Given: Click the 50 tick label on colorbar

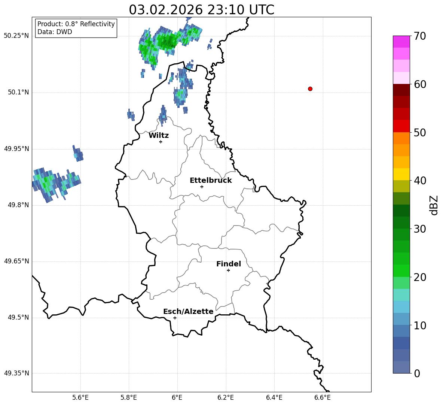Looking at the screenshot, I should coord(420,132).
